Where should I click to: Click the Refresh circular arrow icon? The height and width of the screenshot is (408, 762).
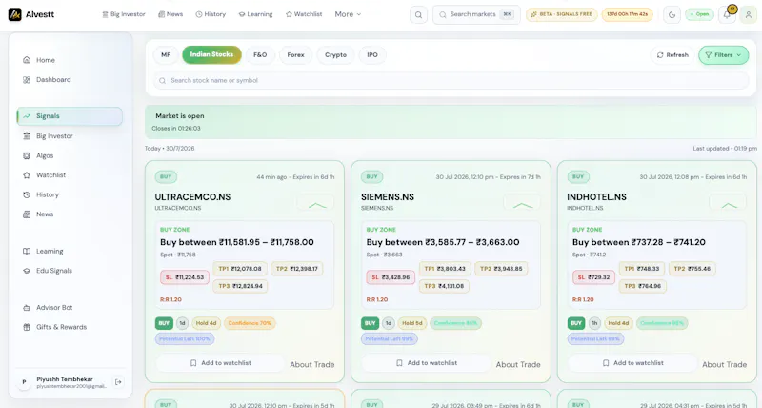[660, 55]
